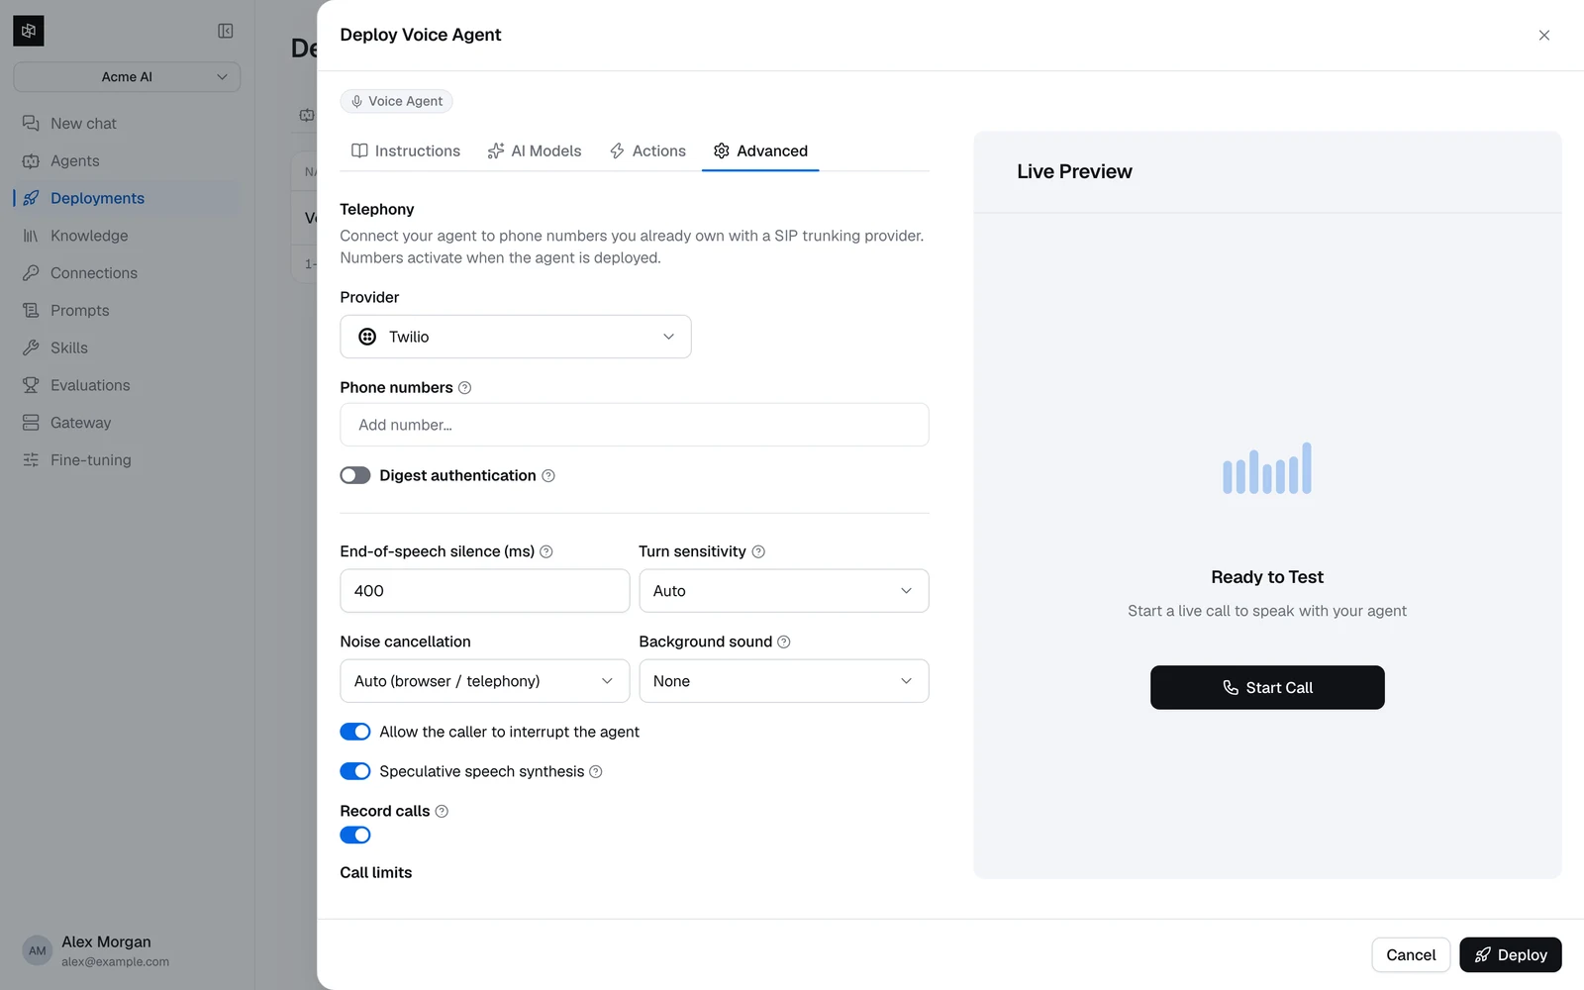Viewport: 1584px width, 990px height.
Task: Click the Prompts icon in sidebar
Action: [x=31, y=311]
